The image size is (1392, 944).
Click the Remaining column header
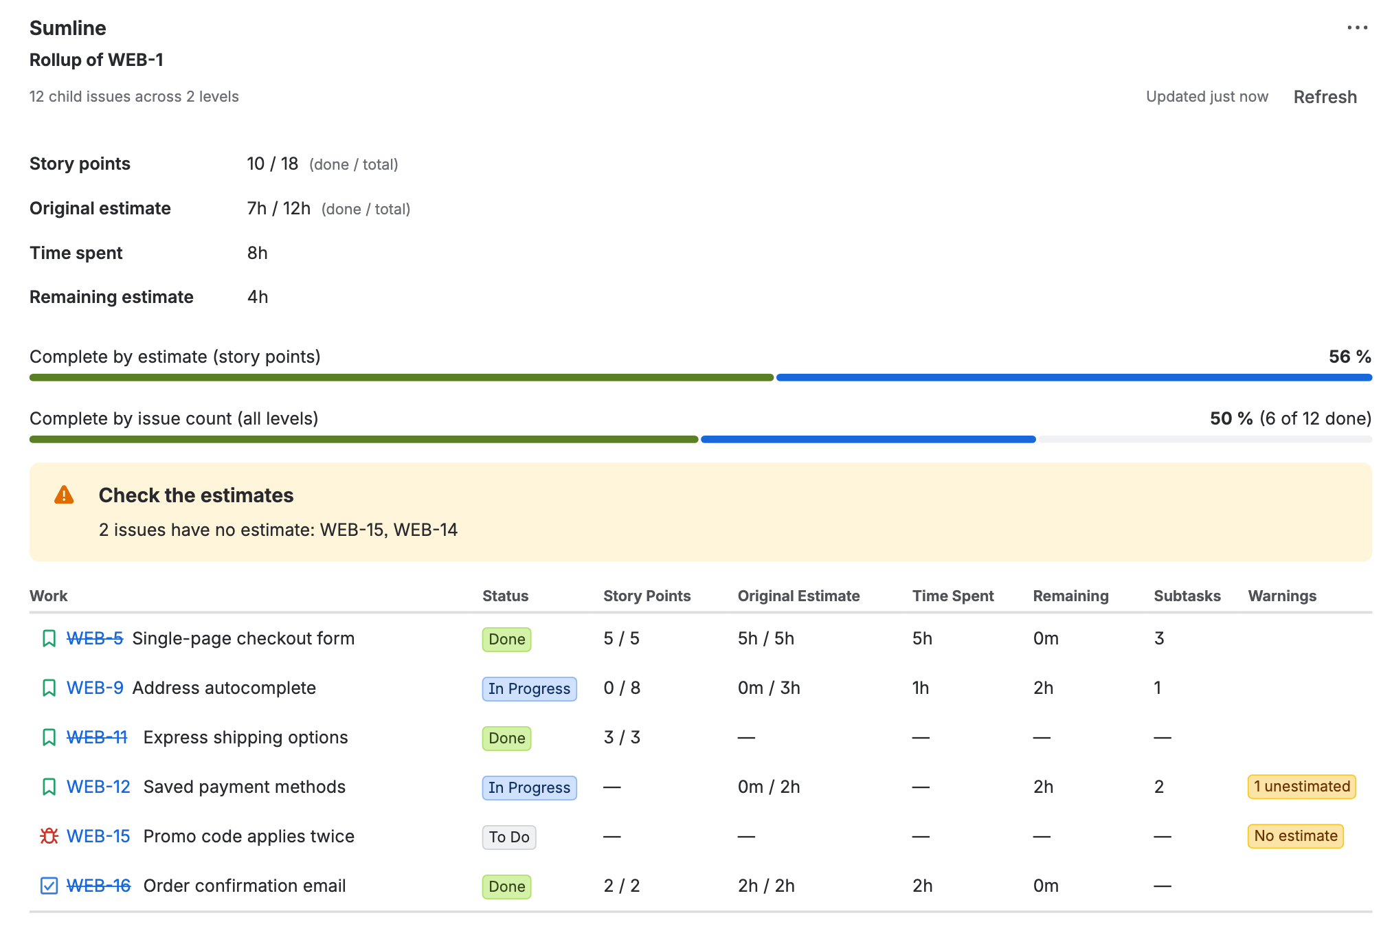click(1070, 596)
